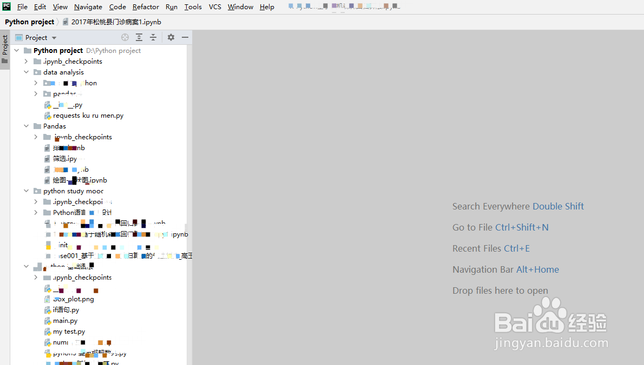Select the data analysis folder
The image size is (644, 365).
click(63, 72)
